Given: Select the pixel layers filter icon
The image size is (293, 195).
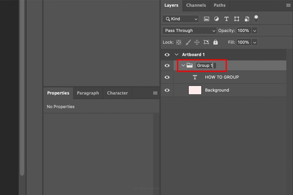Looking at the screenshot, I should 206,19.
